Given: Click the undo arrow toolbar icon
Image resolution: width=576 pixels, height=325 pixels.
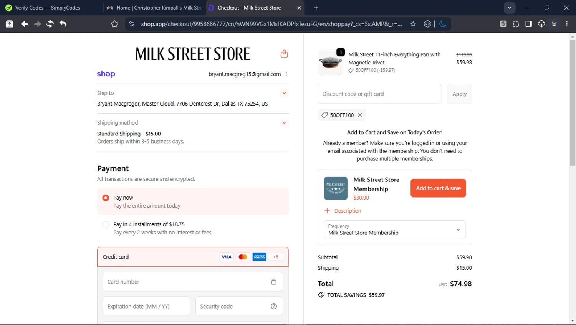Looking at the screenshot, I should (63, 24).
